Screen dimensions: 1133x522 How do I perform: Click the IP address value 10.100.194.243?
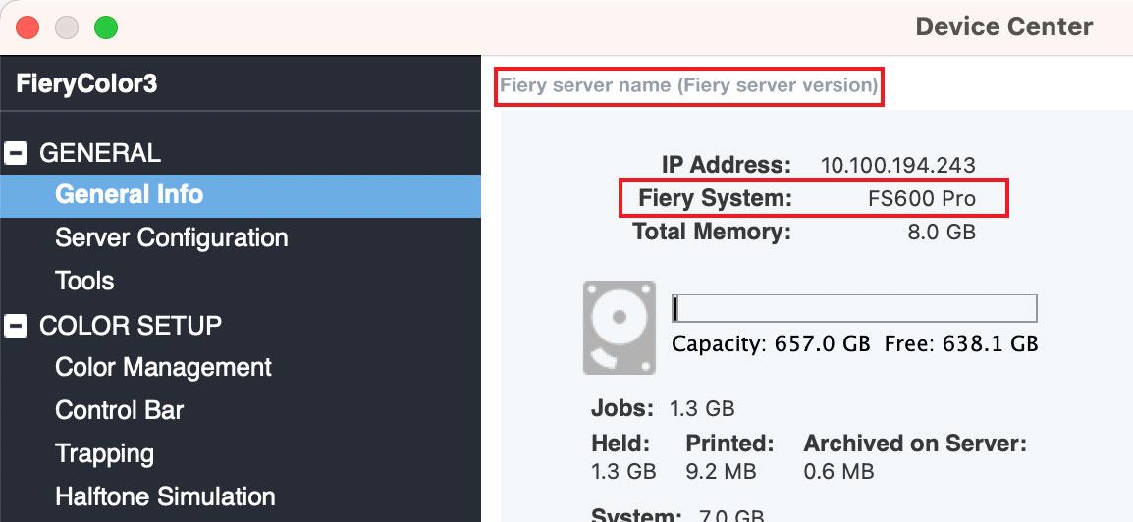[x=897, y=165]
